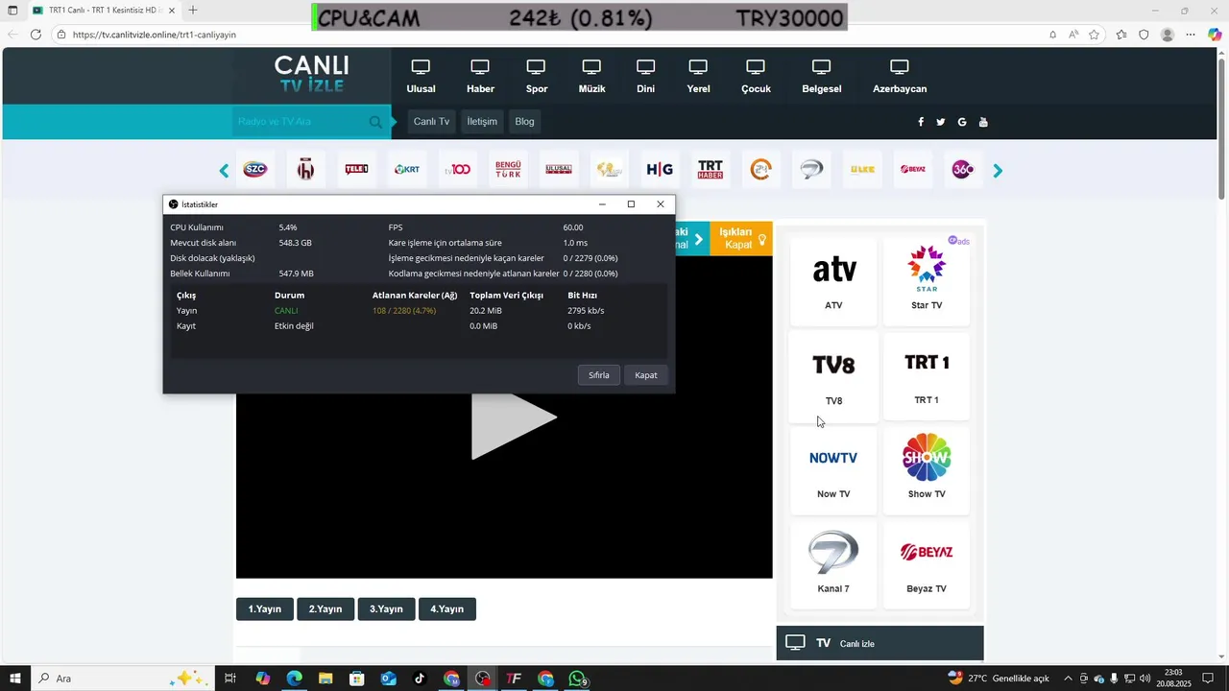Select H|G channel logo in carousel
The width and height of the screenshot is (1229, 691).
coord(660,170)
